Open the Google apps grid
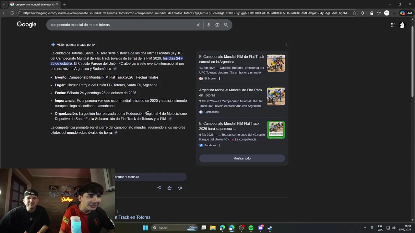 click(393, 25)
